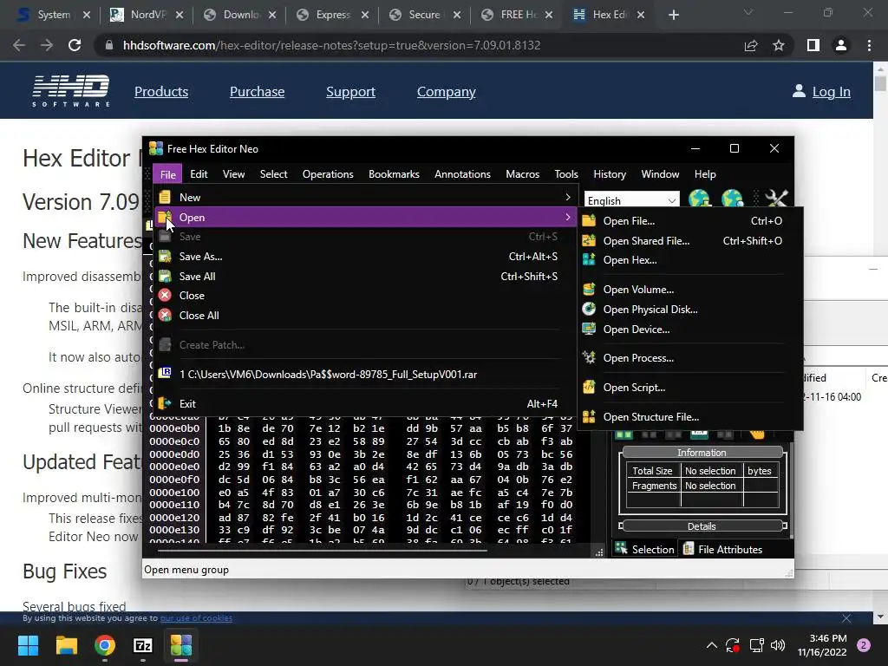Click the Open Device icon

(x=589, y=329)
